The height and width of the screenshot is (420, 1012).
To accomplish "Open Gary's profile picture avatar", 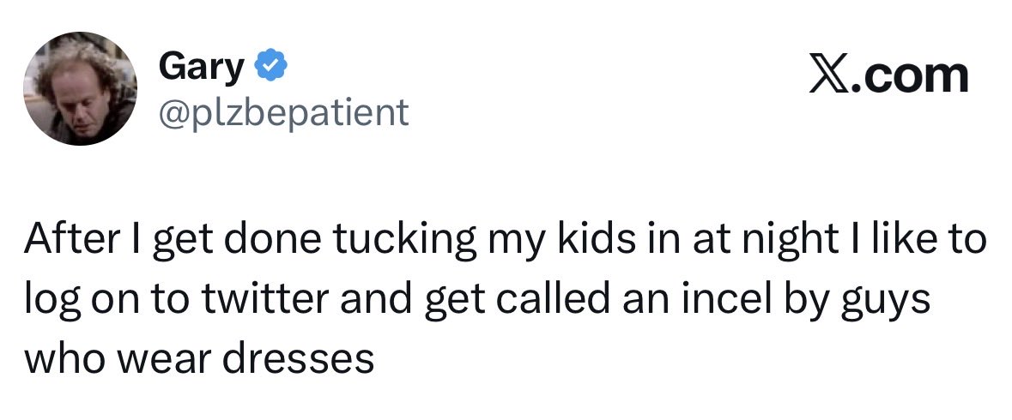I will pyautogui.click(x=81, y=88).
